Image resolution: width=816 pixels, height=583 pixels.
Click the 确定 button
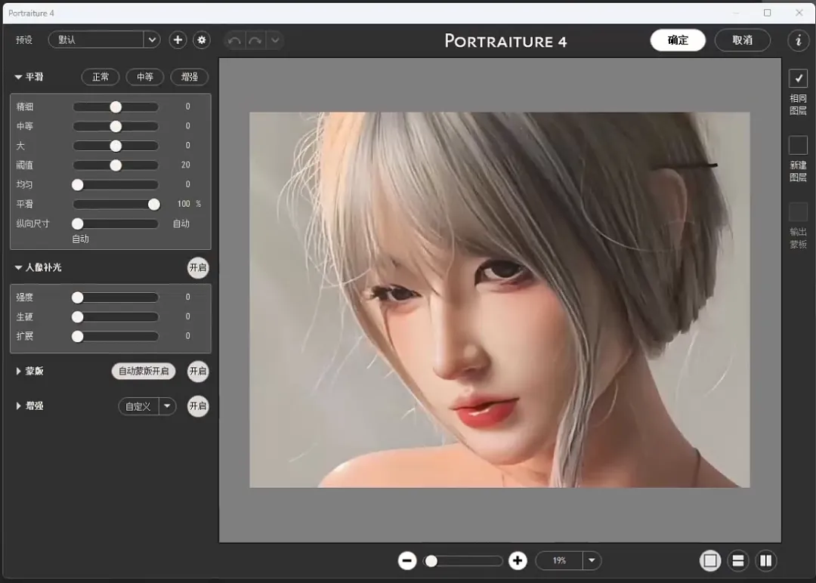(678, 40)
